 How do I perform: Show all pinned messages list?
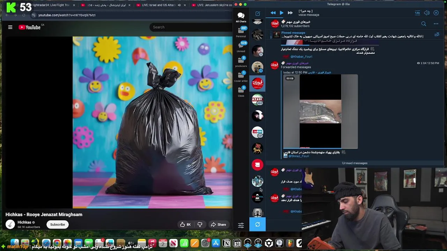click(x=437, y=35)
